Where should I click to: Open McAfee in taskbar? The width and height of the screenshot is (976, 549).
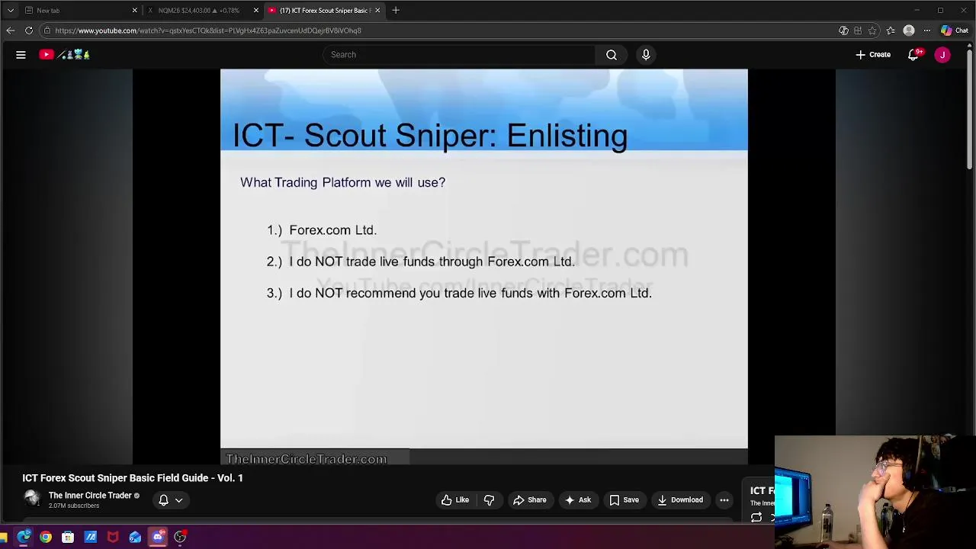(x=113, y=538)
